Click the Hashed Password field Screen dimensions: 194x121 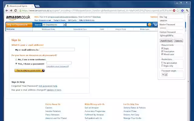(171, 36)
